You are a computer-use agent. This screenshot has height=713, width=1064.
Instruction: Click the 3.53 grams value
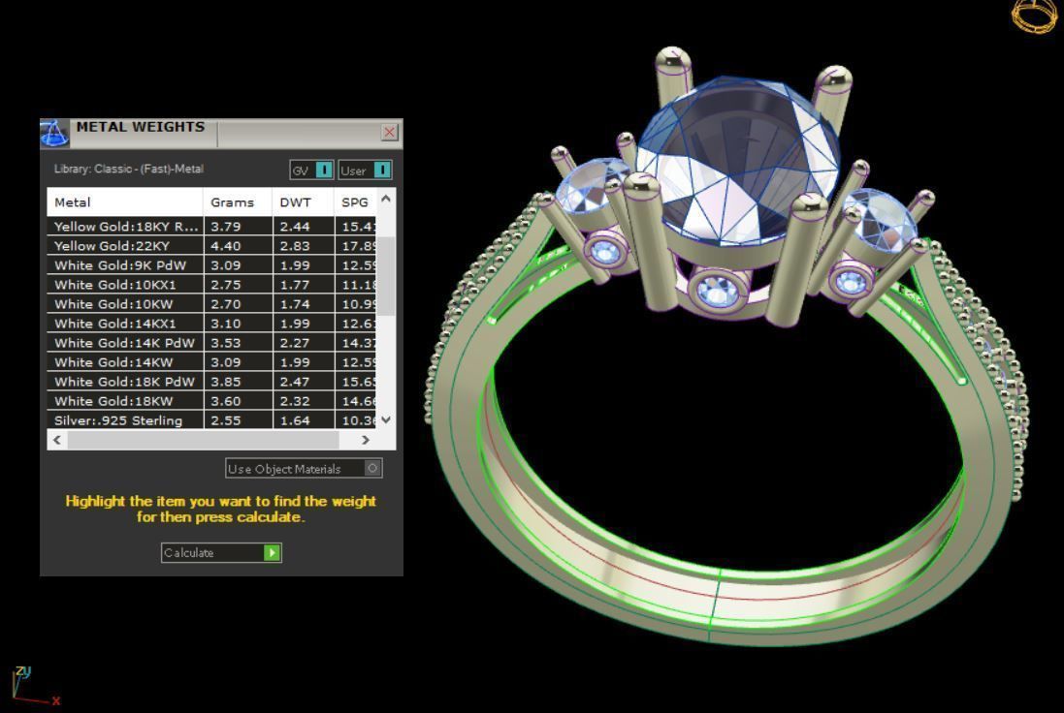pyautogui.click(x=225, y=343)
